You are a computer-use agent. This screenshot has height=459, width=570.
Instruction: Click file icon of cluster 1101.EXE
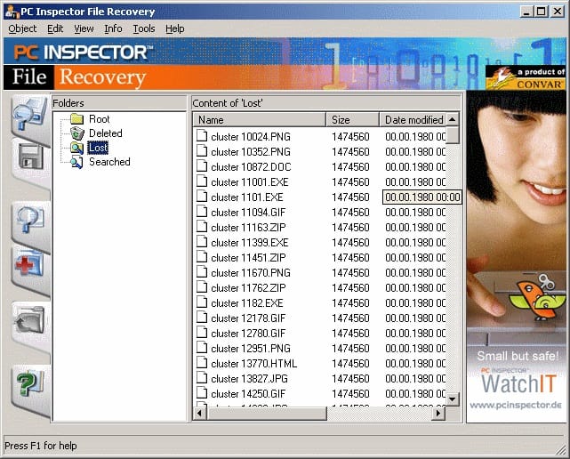pos(202,197)
